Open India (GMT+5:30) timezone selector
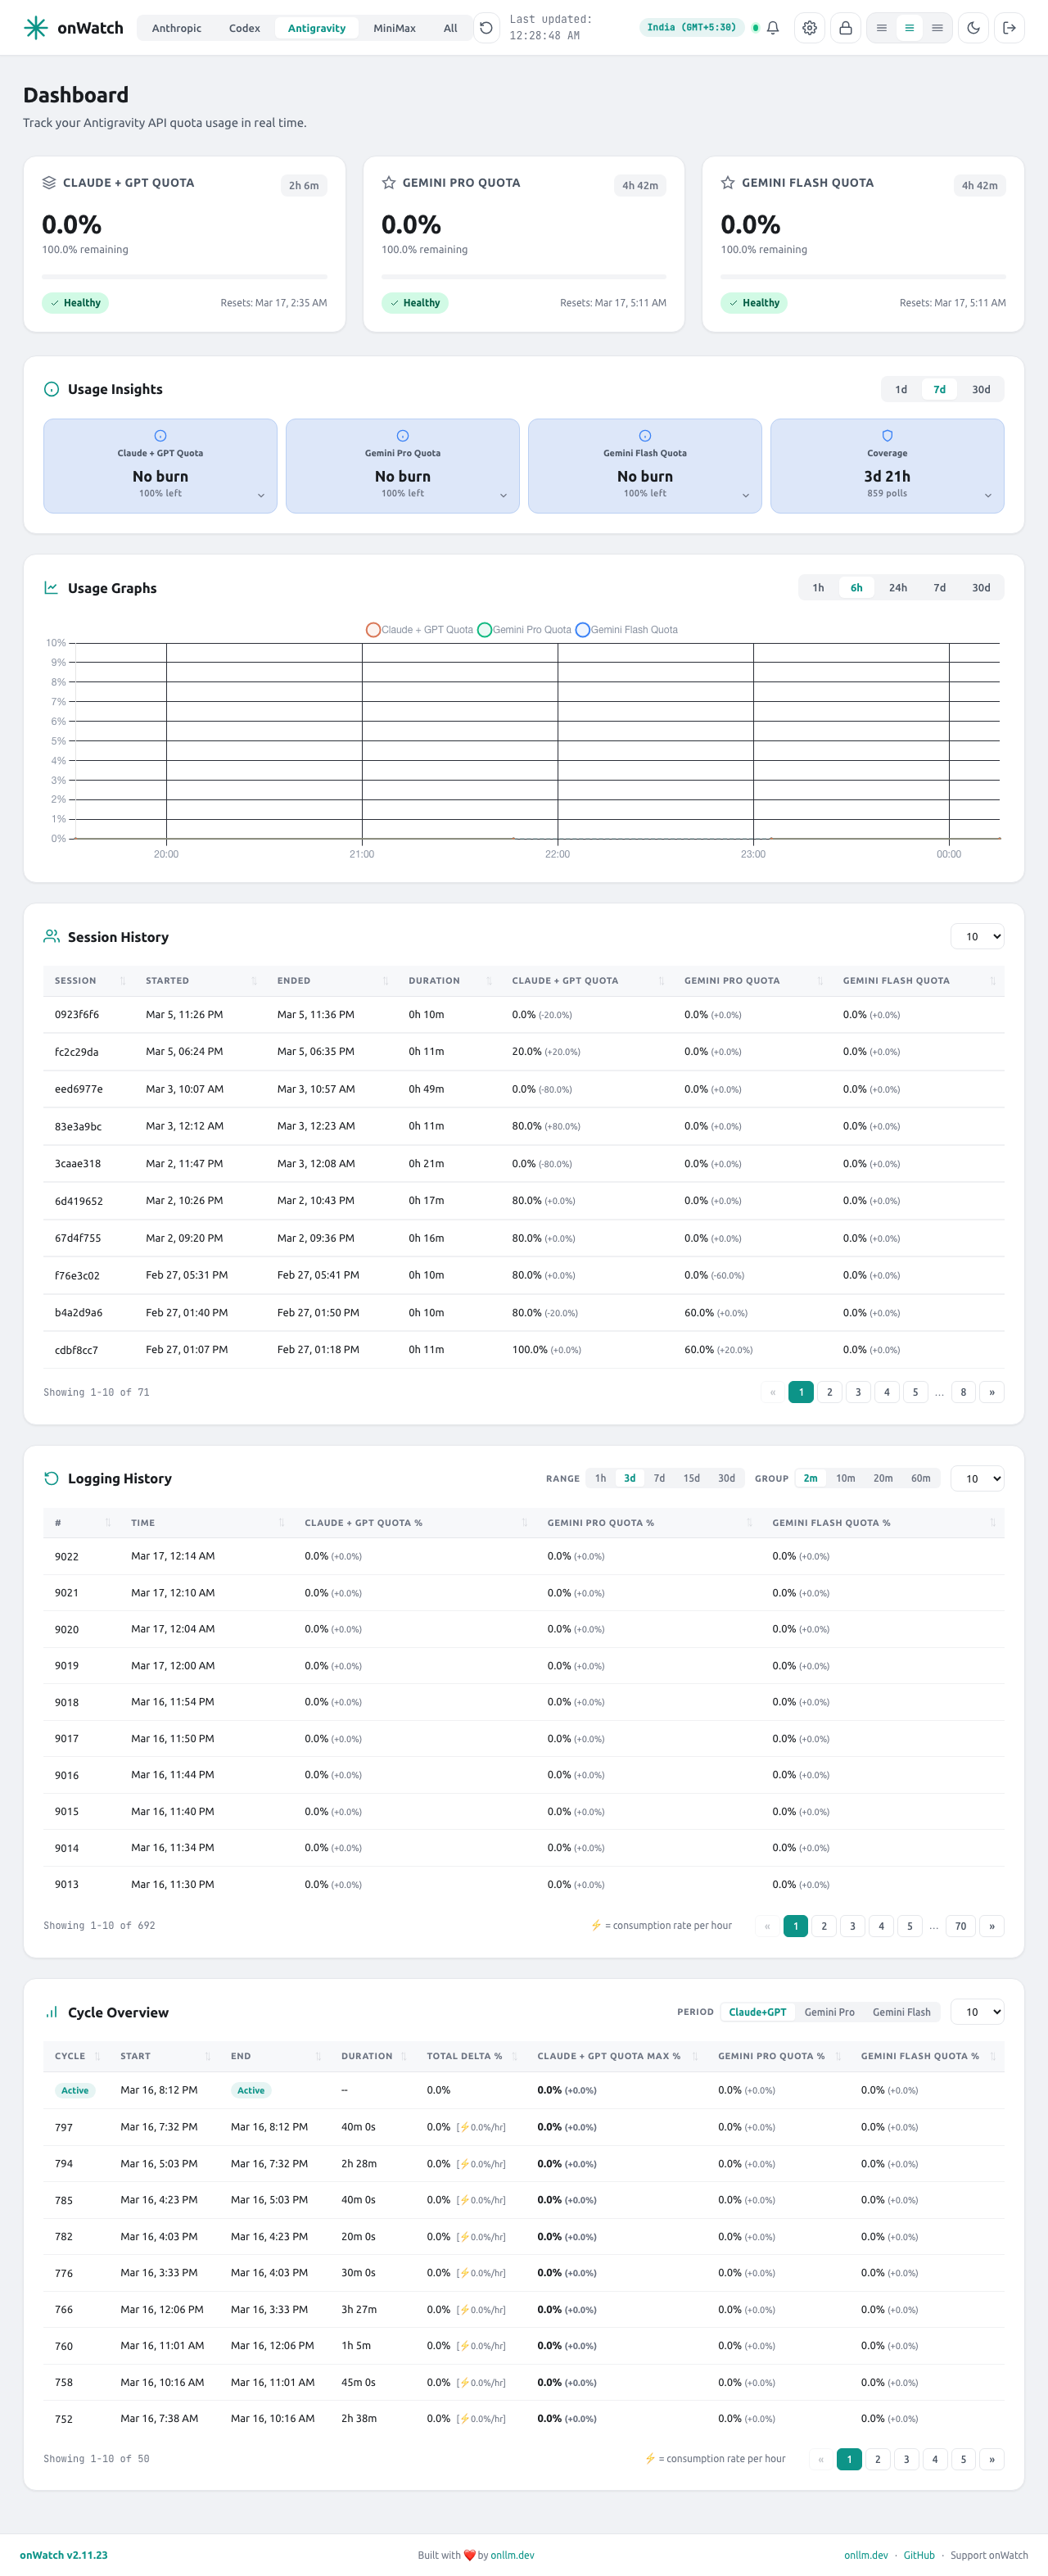The height and width of the screenshot is (2576, 1048). [x=691, y=28]
